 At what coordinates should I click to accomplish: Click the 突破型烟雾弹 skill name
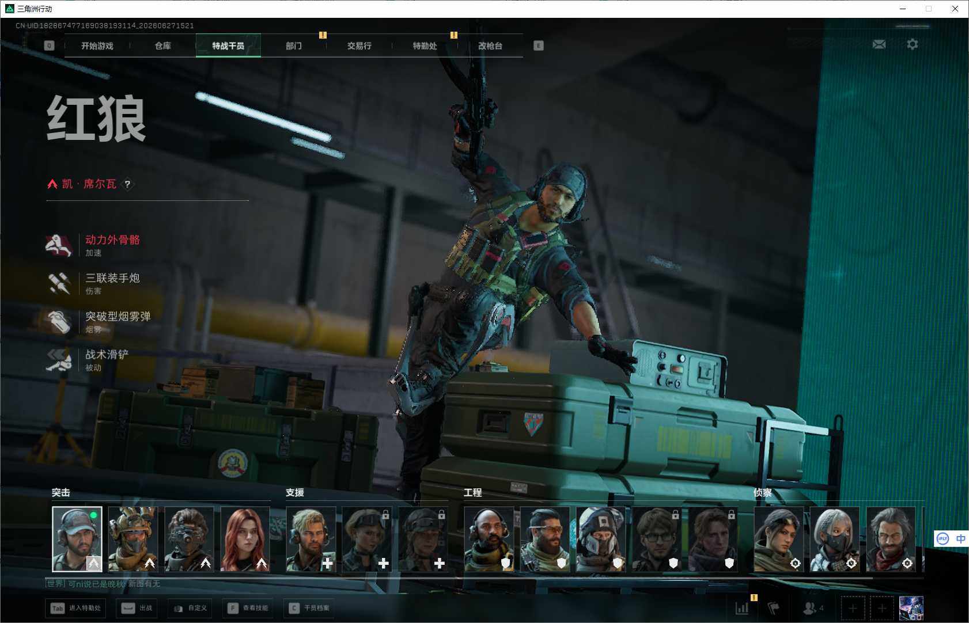tap(118, 316)
